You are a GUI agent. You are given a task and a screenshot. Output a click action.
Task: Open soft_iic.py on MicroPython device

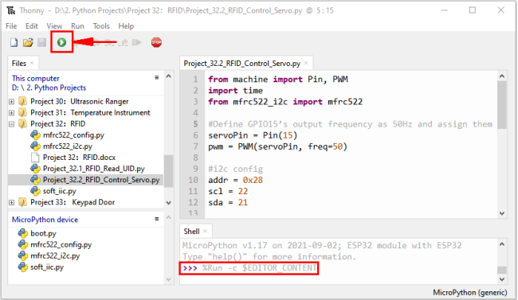[47, 267]
